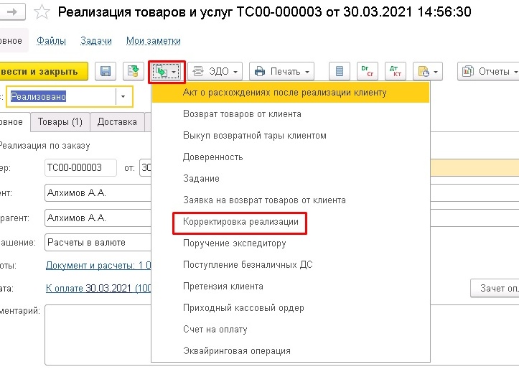Open the reminder document dropdown icon
The image size is (519, 377).
click(x=428, y=71)
